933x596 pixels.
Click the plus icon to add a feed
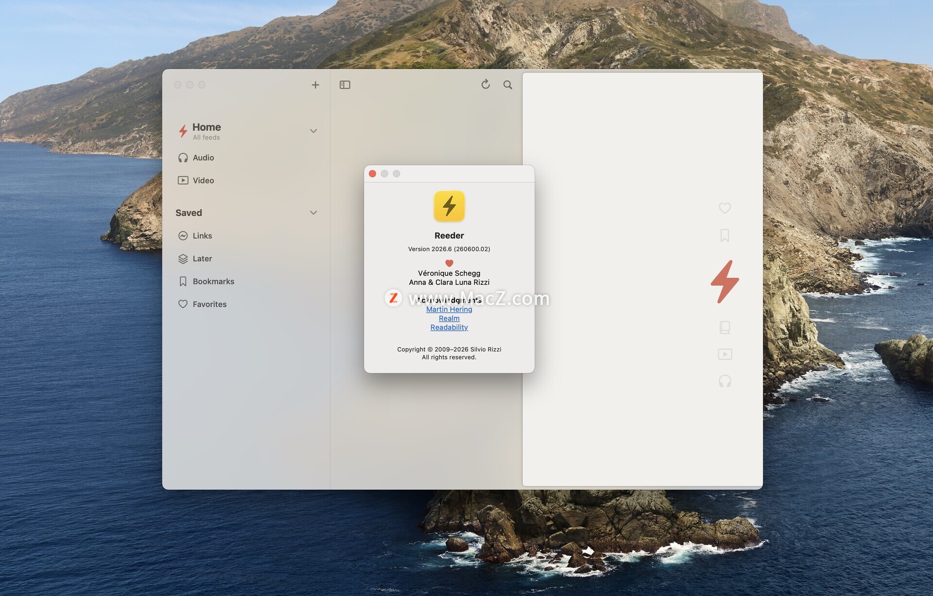tap(315, 85)
